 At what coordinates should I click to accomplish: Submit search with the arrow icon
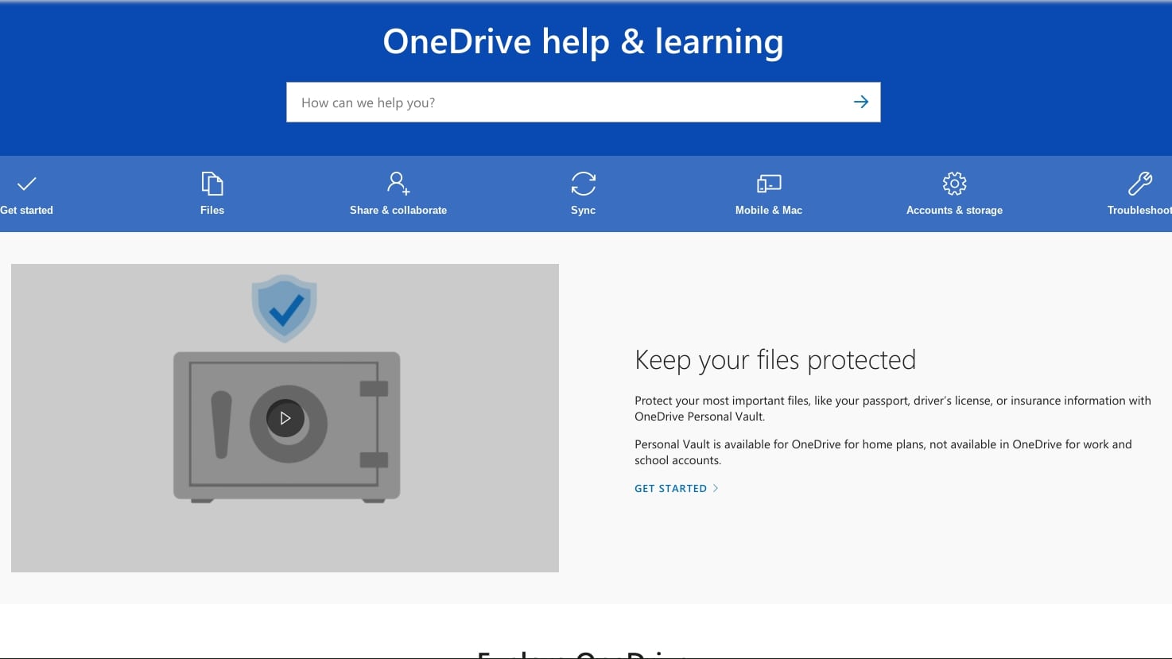pos(860,102)
